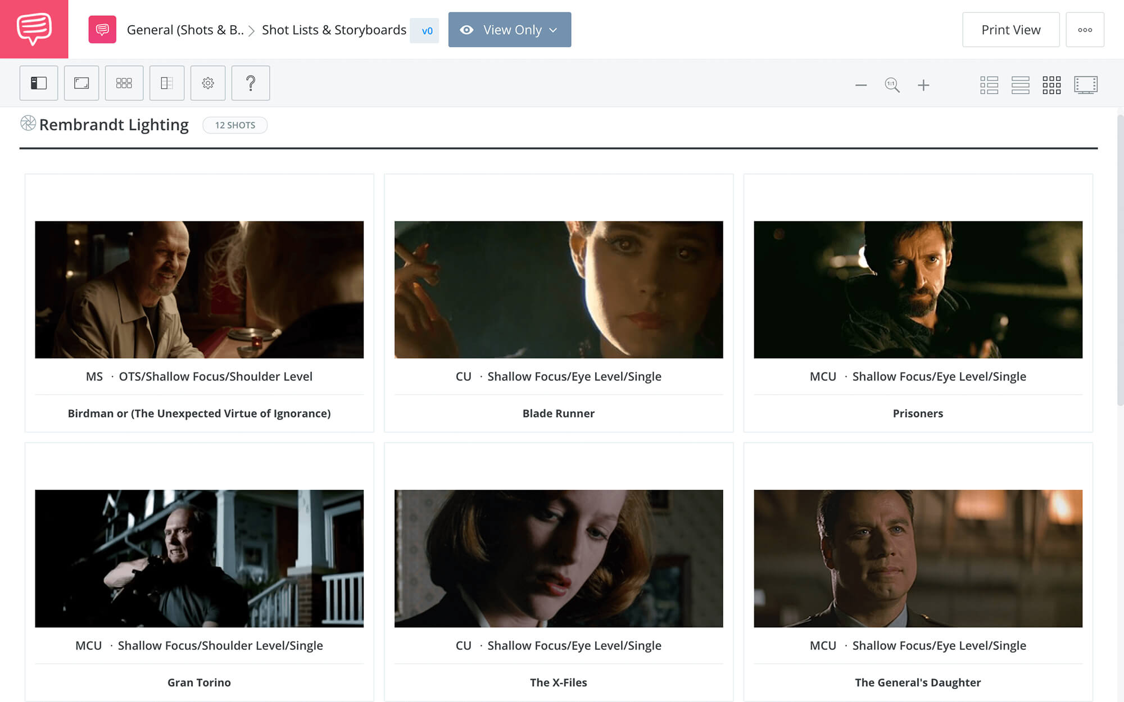Click the aspect ratio frame icon
This screenshot has height=702, width=1124.
pyautogui.click(x=81, y=83)
